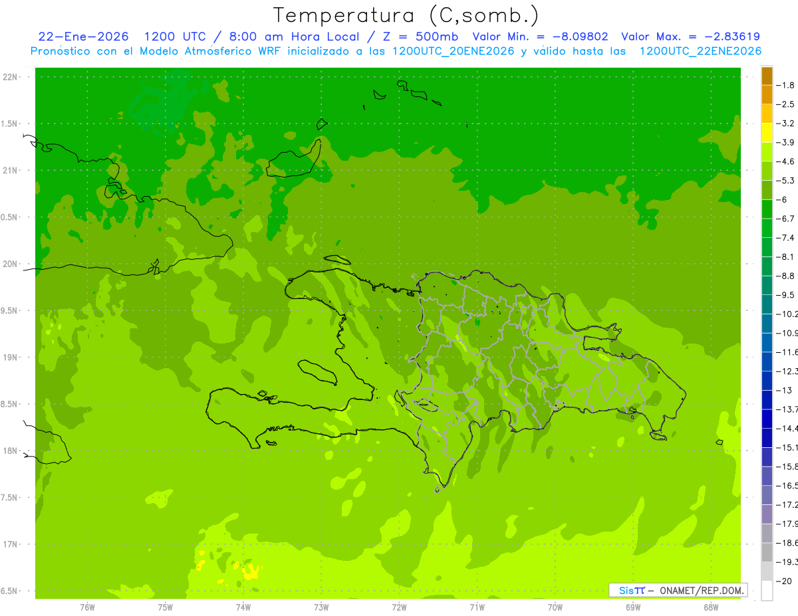Click the '-2.5' colorbar value
Viewport: 798px width, 616px height.
tap(785, 104)
